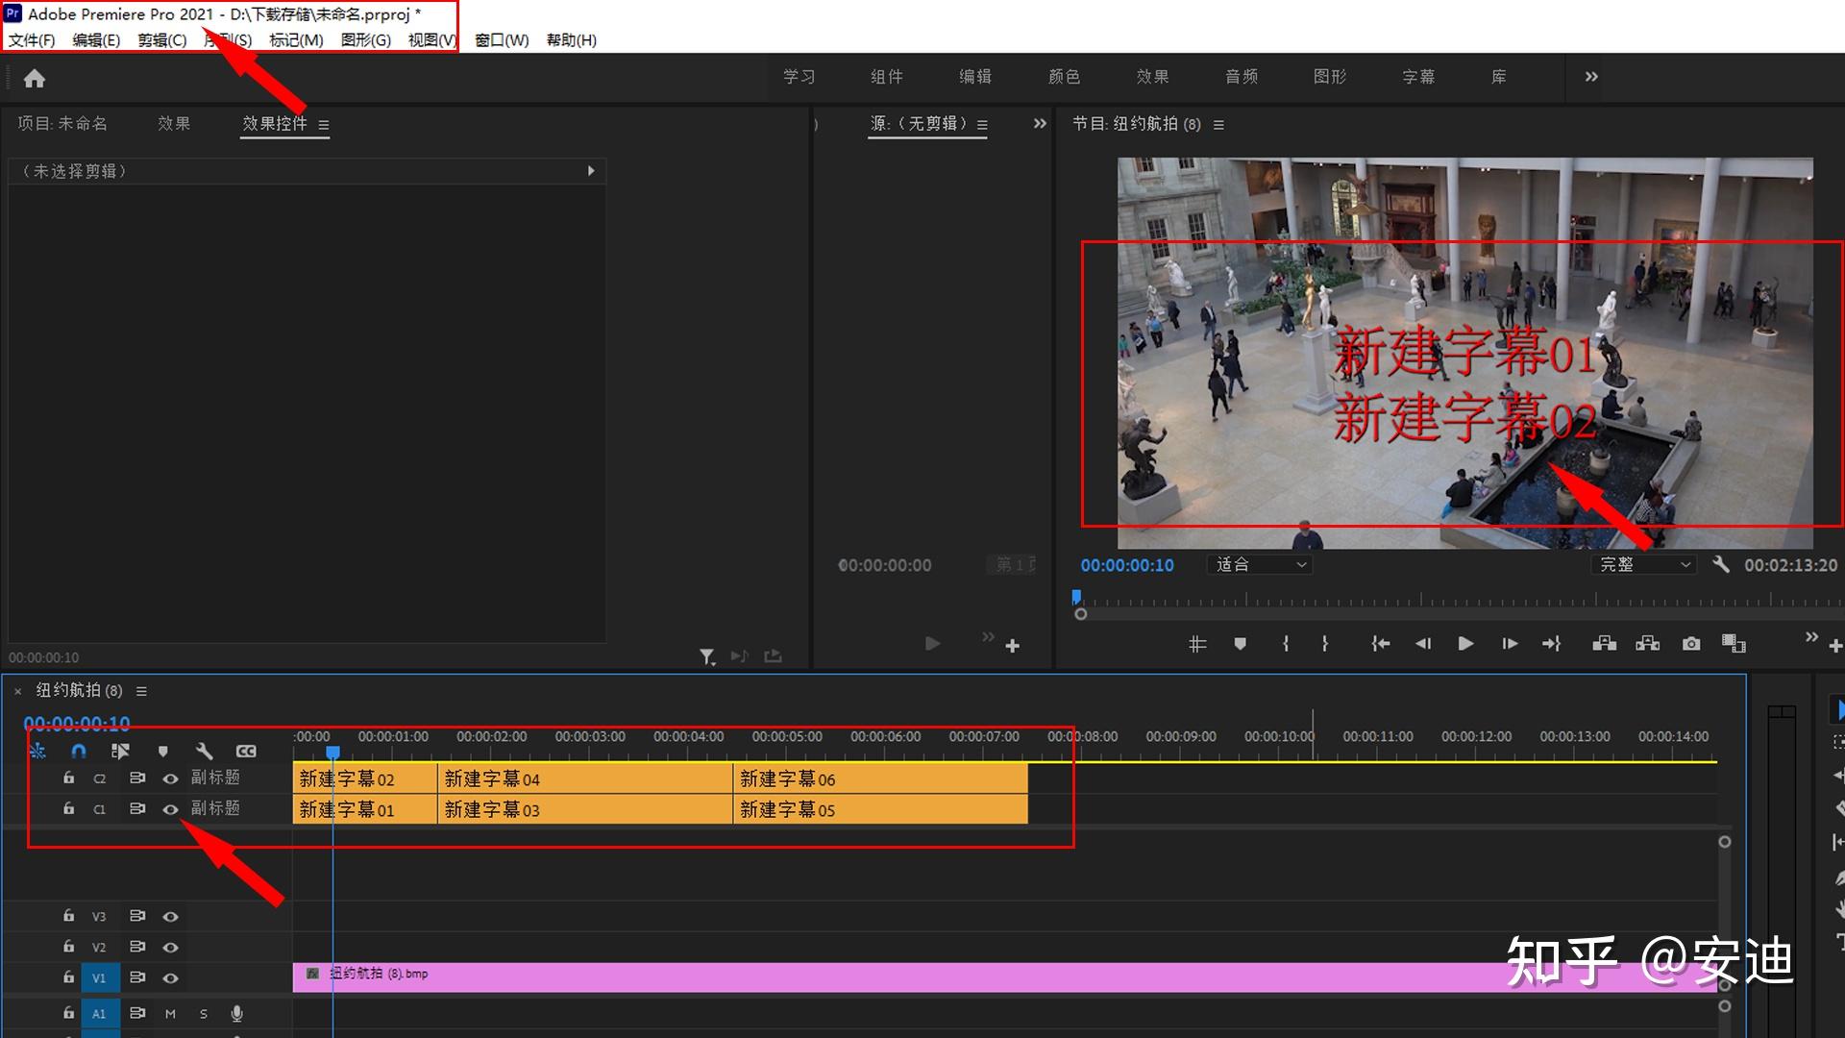Toggle V1 track output eye
Viewport: 1845px width, 1038px height.
click(170, 978)
